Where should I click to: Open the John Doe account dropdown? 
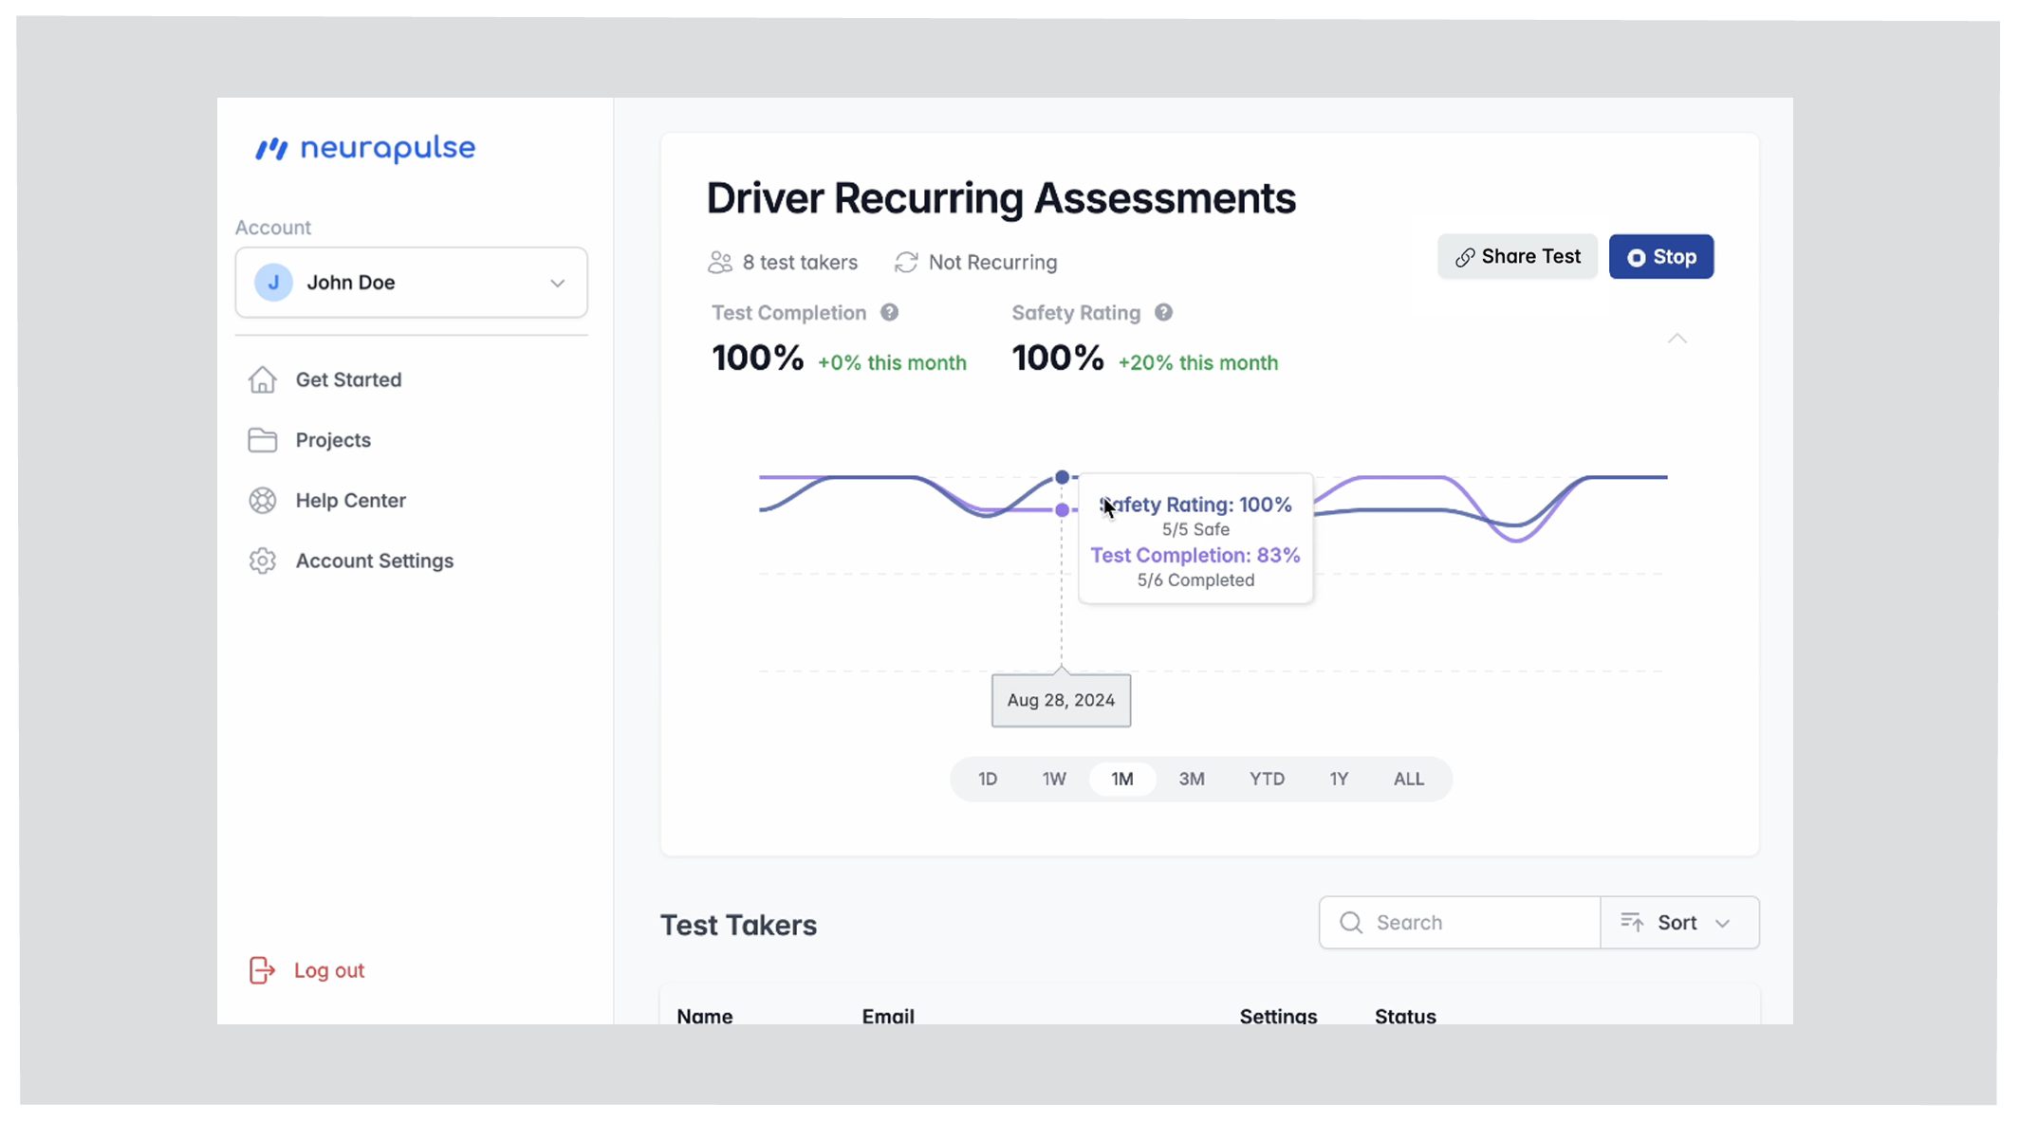[411, 283]
